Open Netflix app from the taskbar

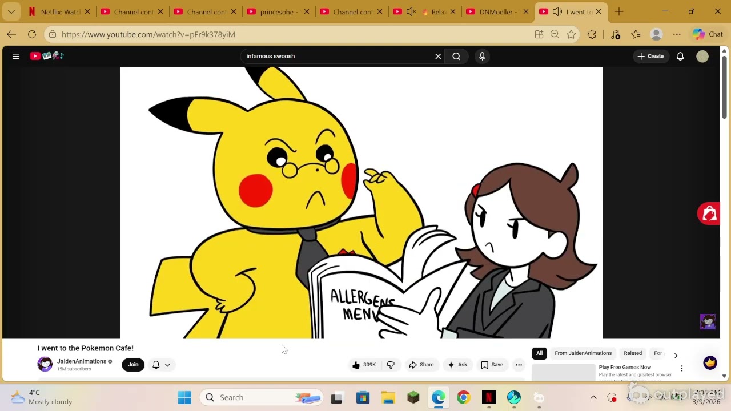(489, 397)
